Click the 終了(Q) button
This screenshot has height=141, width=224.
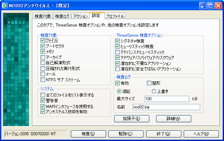[164, 134]
